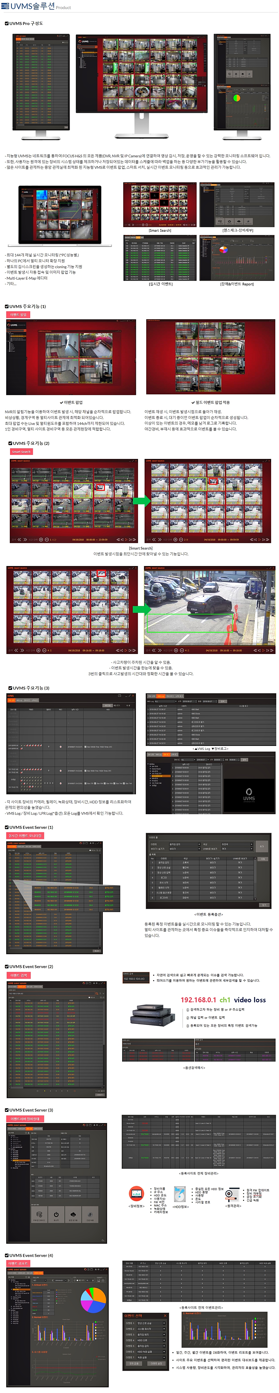The width and height of the screenshot is (279, 1393).
Task: Open the [헬스체크-장비세부] screenshot thumbnail
Action: [x=237, y=205]
